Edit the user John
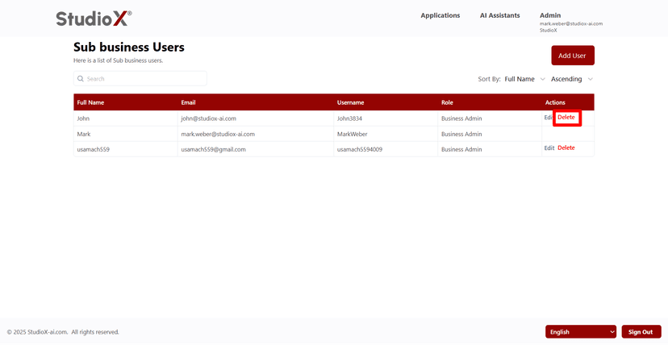This screenshot has height=345, width=668. (x=549, y=118)
